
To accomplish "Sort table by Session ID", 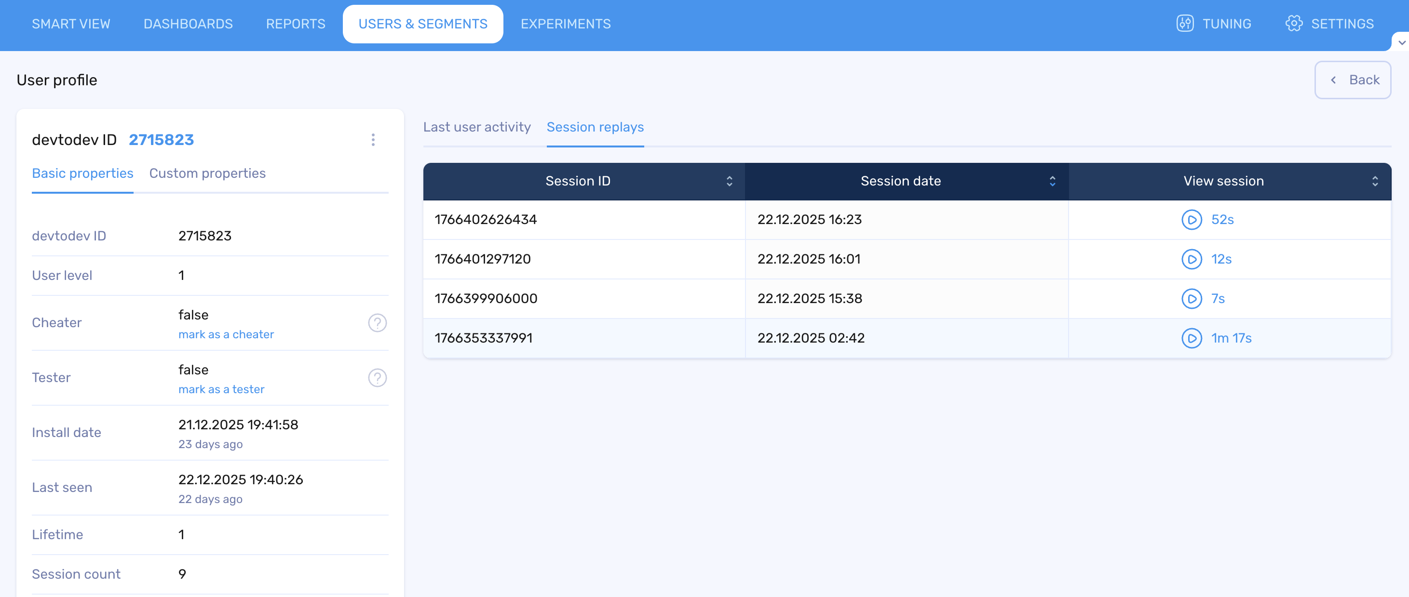I will [x=729, y=181].
